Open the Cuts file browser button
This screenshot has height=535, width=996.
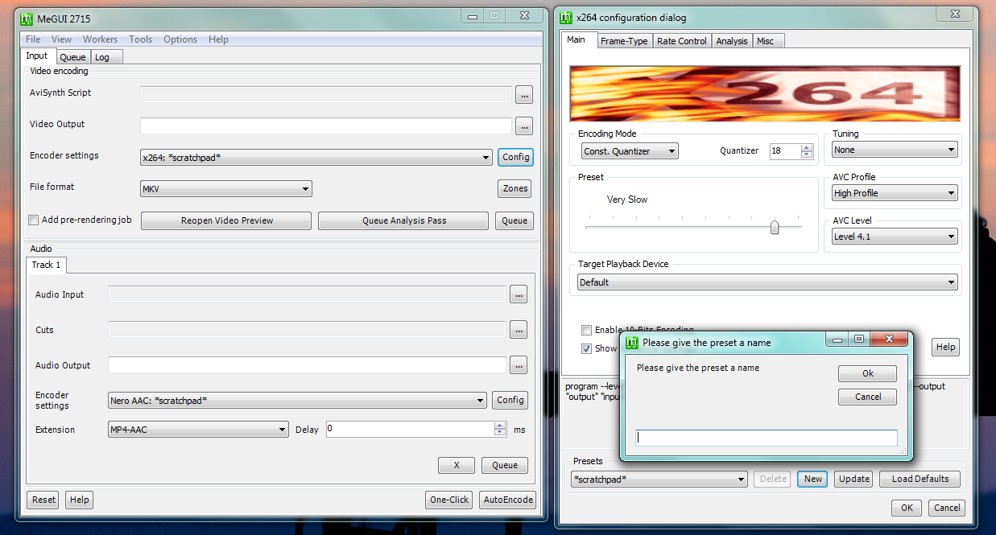click(x=519, y=330)
